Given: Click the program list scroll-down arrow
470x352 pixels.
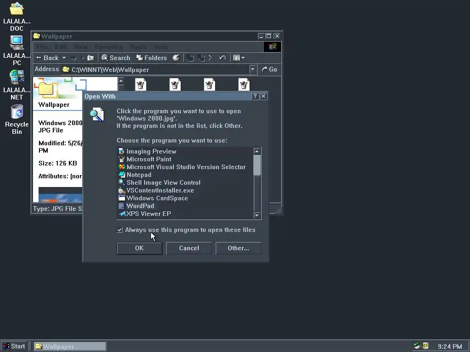Looking at the screenshot, I should (257, 215).
